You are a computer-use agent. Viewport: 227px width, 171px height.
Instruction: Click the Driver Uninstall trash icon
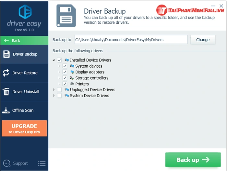point(6,91)
